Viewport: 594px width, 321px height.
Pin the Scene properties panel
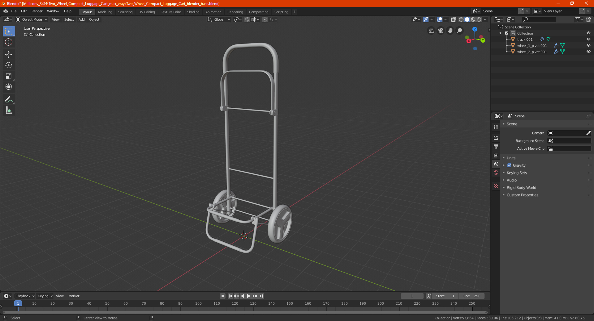[x=588, y=116]
